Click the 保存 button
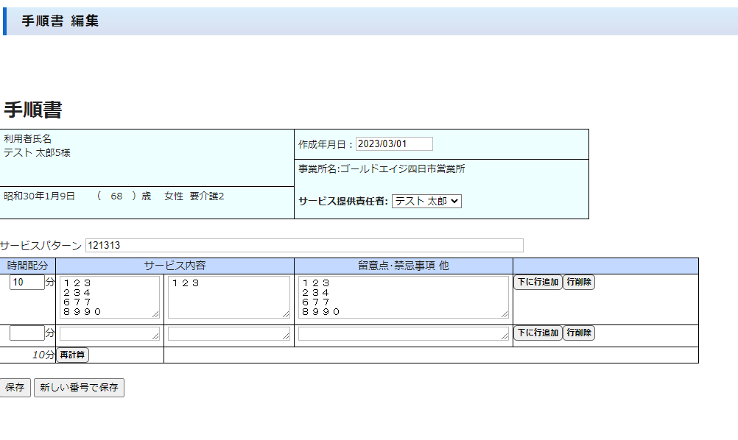Viewport: 738px width, 440px height. pos(15,388)
